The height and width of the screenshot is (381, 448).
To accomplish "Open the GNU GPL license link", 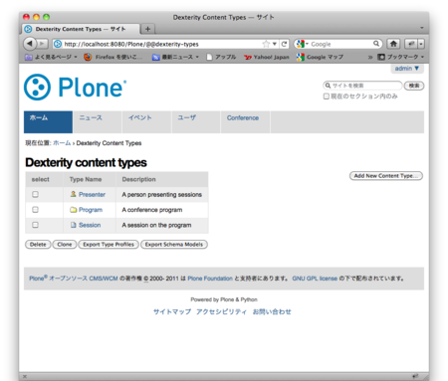I will (x=315, y=279).
